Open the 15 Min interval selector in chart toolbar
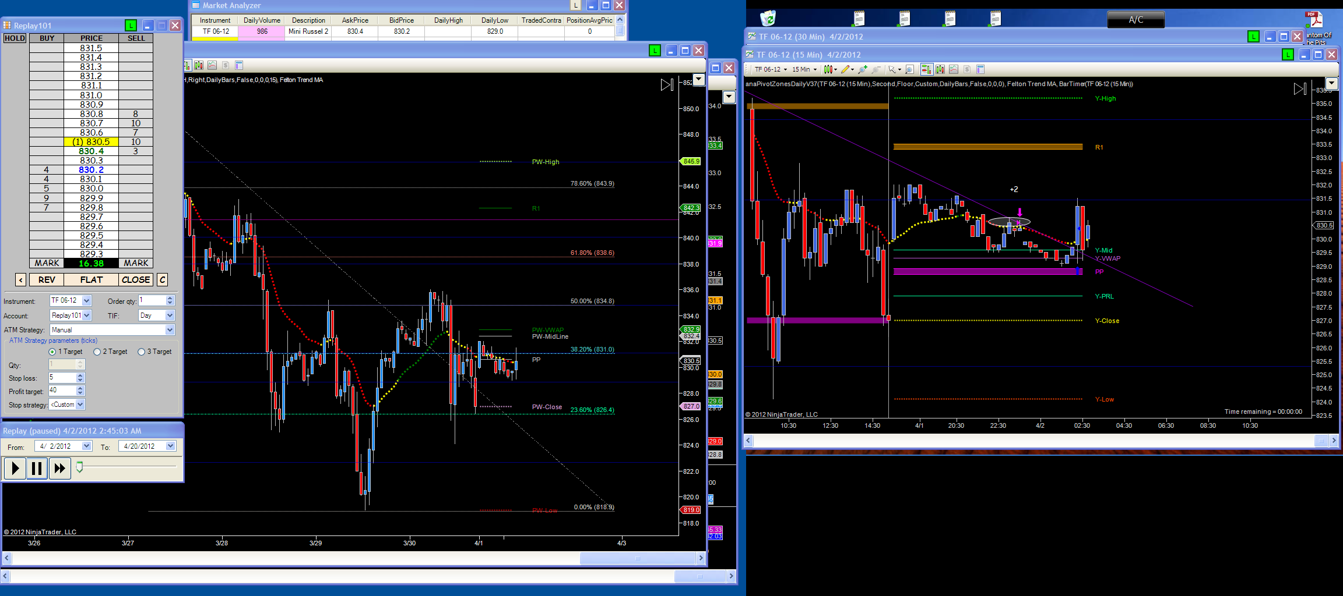This screenshot has width=1343, height=596. 804,69
